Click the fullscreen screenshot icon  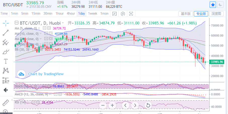(x=131, y=14)
